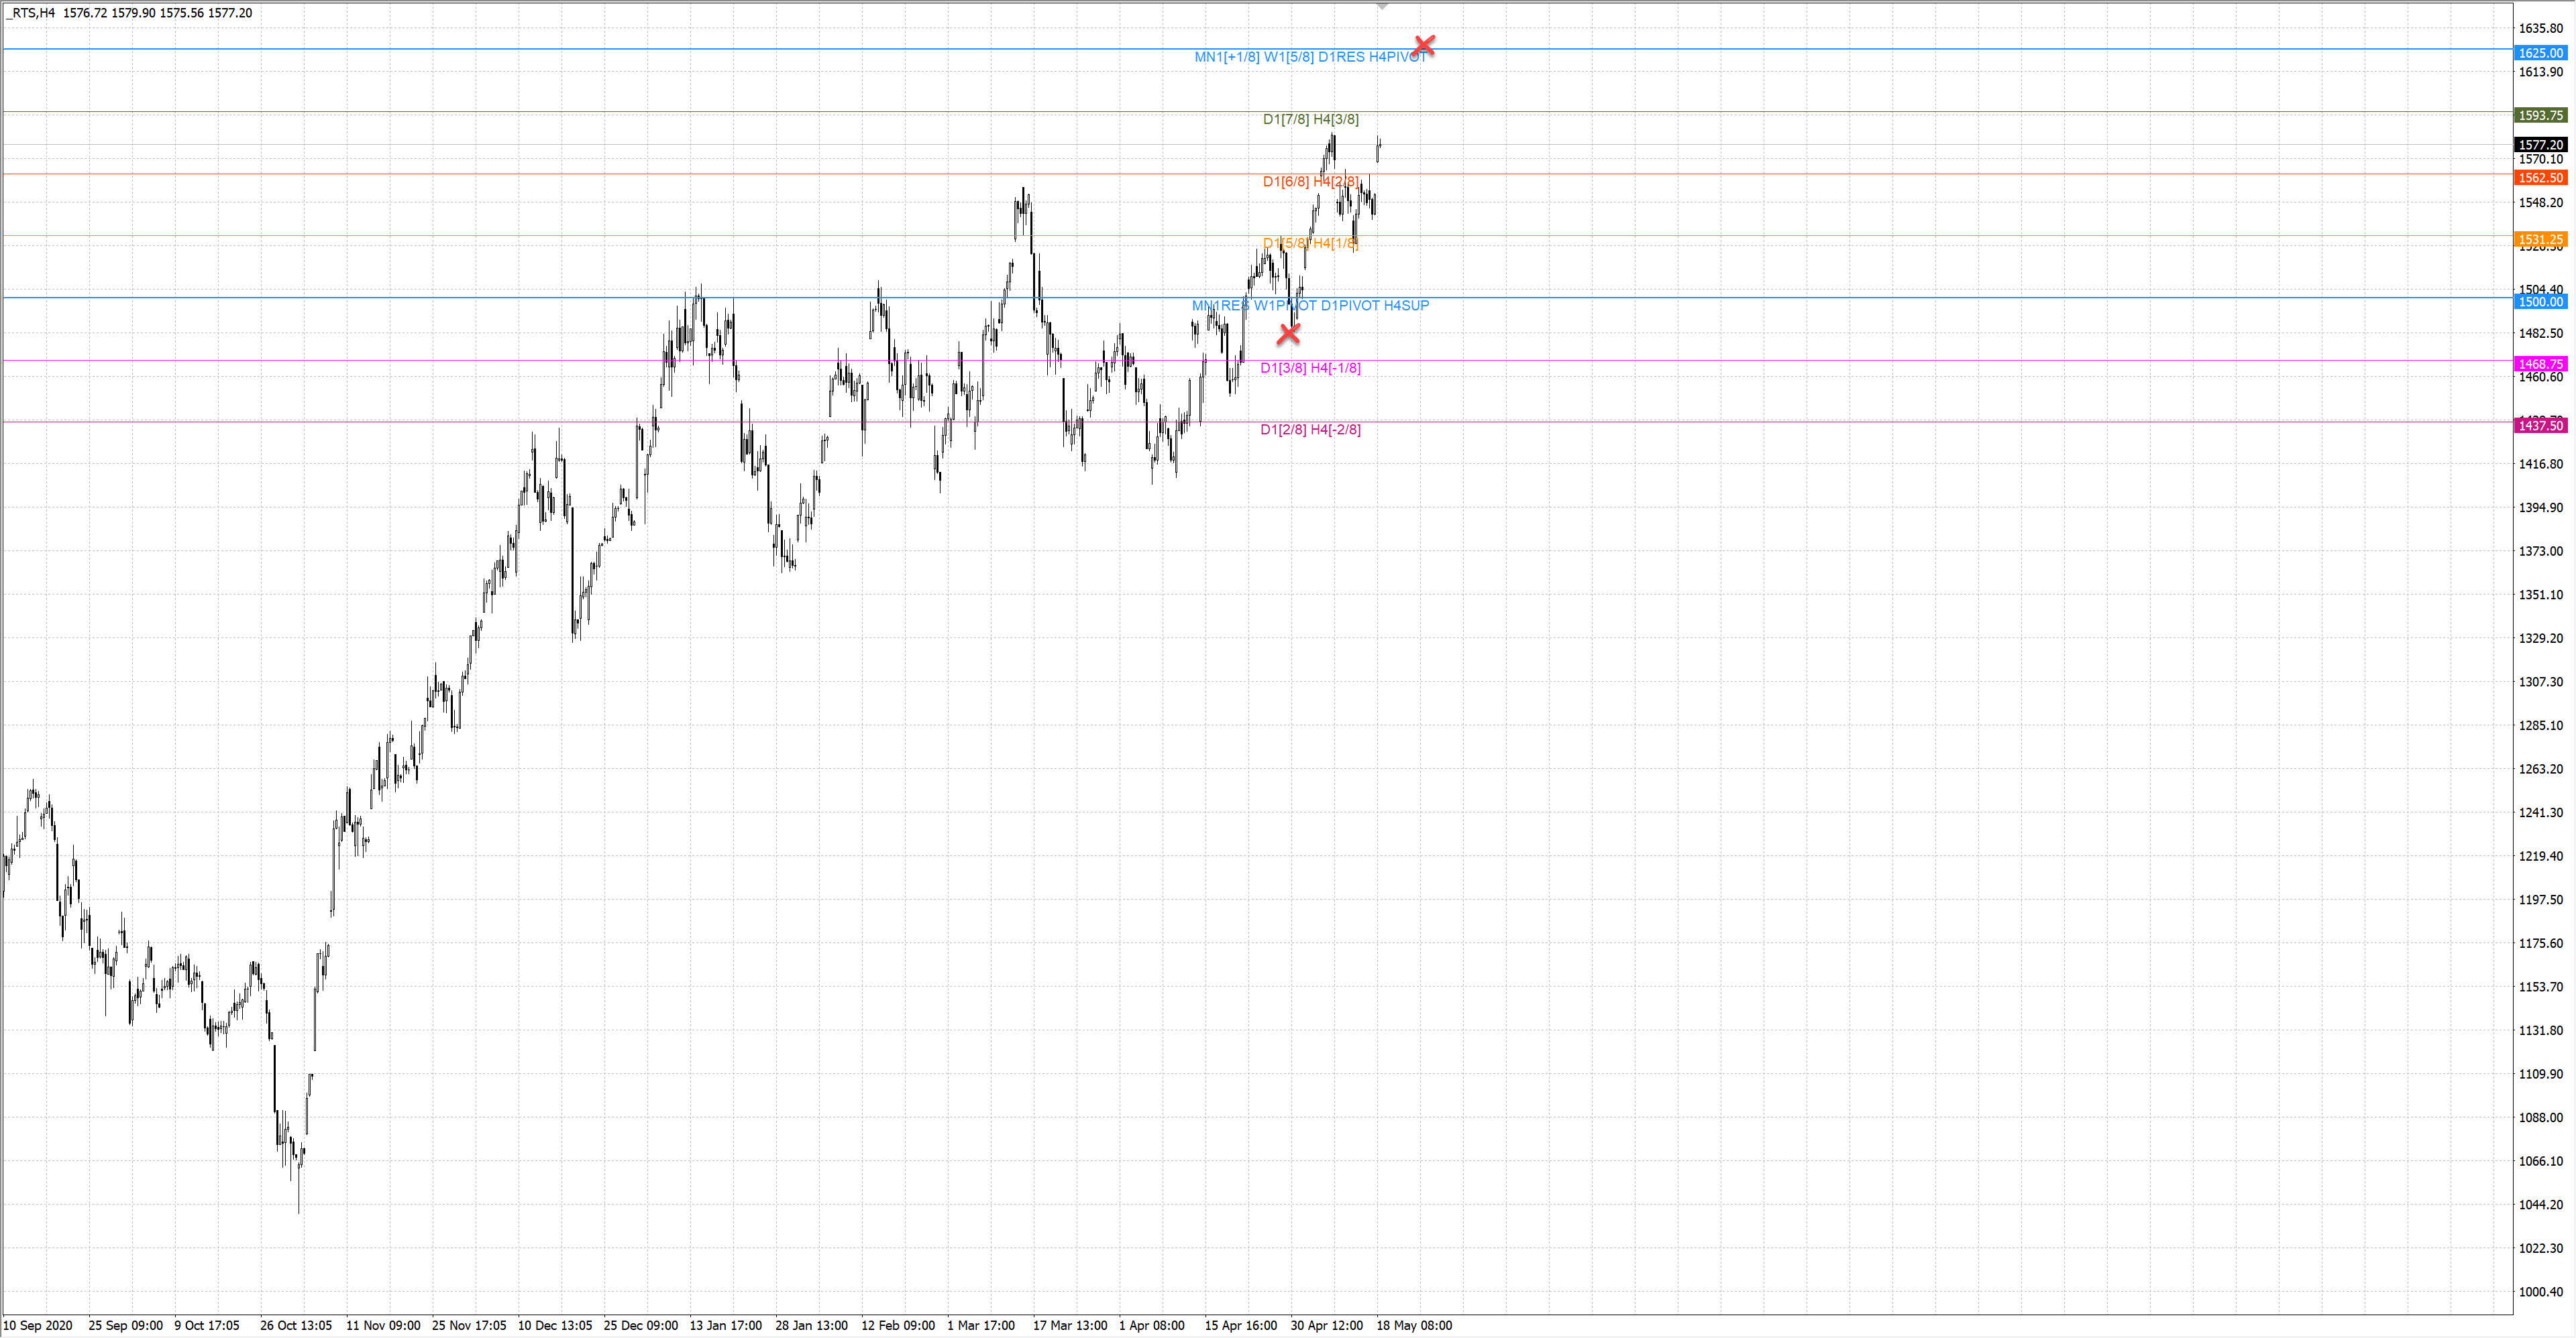
Task: Click the 18 May 08:00 time axis label
Action: coord(1414,1326)
